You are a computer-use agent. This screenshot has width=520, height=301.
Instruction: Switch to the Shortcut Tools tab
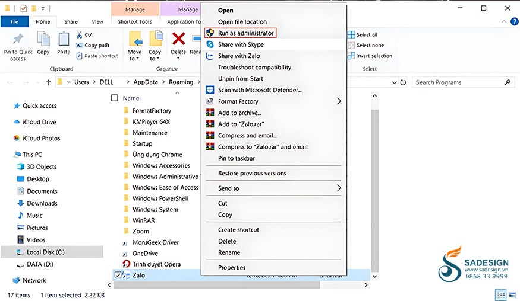pyautogui.click(x=135, y=22)
